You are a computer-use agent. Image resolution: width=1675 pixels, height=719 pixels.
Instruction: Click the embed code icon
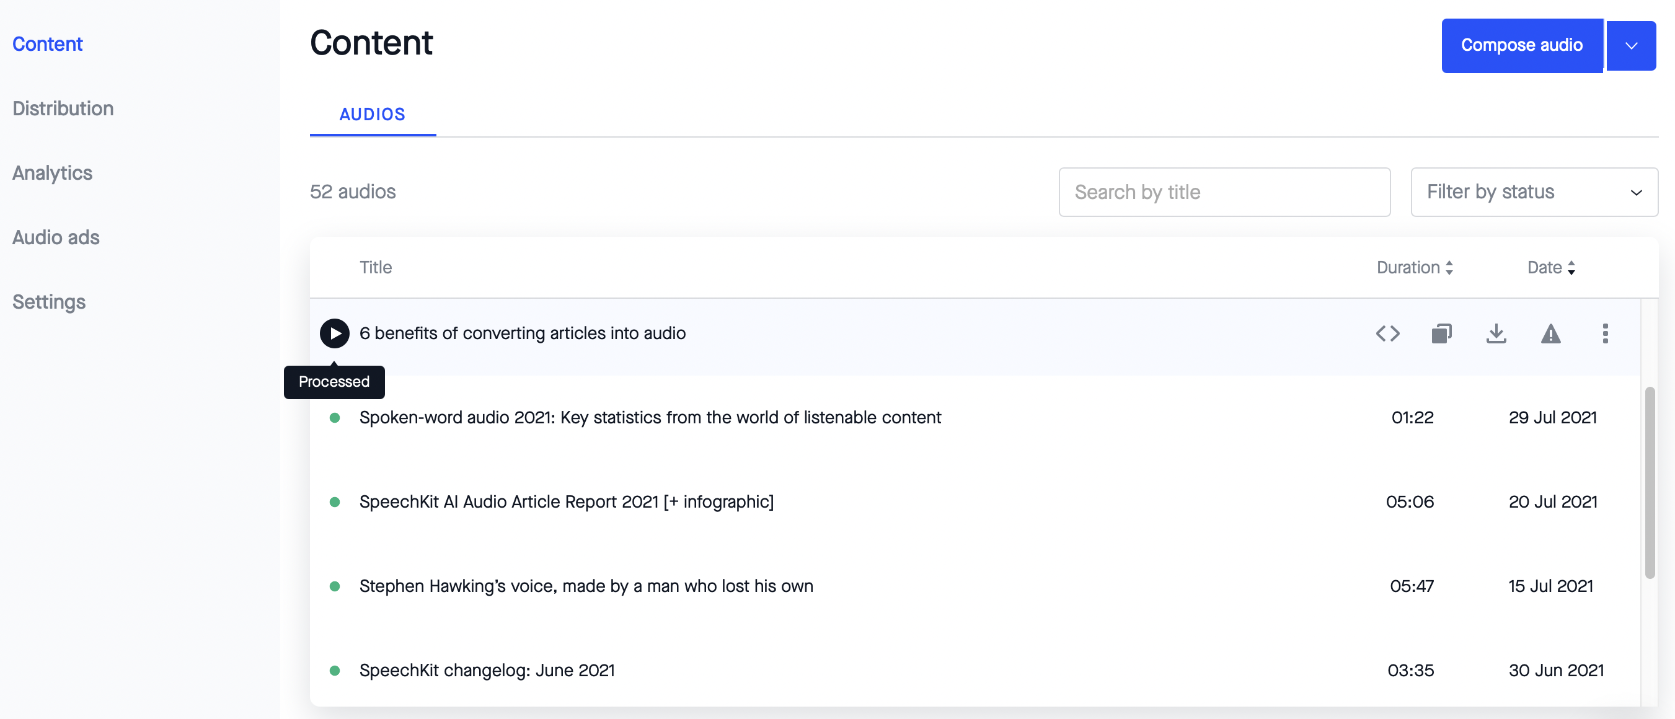pos(1387,333)
